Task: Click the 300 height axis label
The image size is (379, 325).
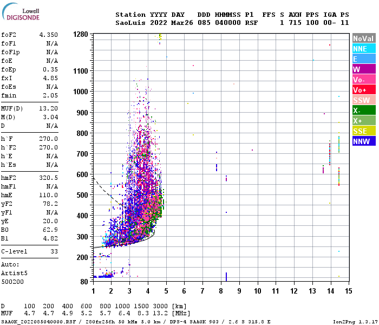Action: (x=82, y=237)
